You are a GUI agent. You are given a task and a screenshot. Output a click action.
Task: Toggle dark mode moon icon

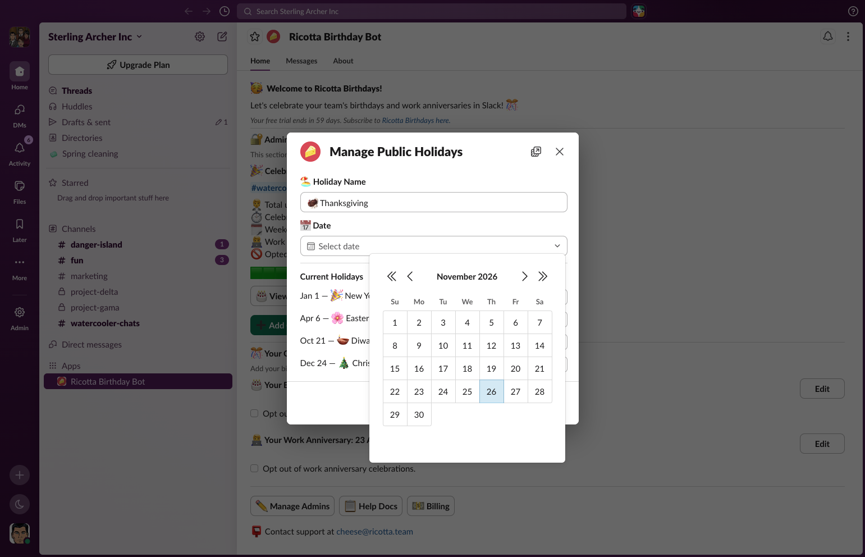click(x=20, y=504)
